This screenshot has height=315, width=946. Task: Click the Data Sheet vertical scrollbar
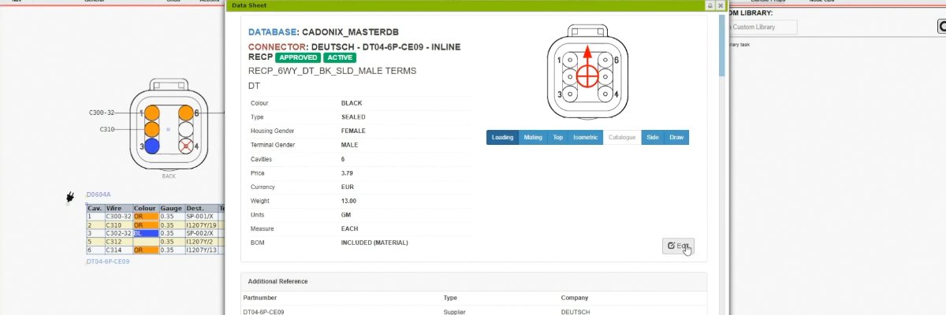[721, 47]
